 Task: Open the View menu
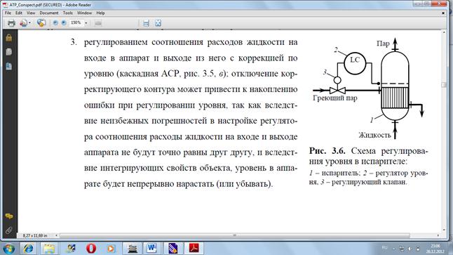click(31, 13)
